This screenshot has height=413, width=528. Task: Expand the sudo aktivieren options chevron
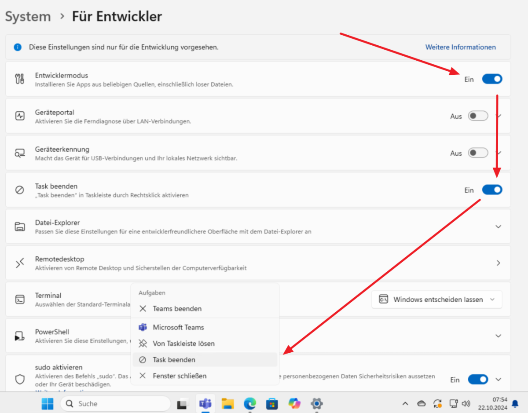pyautogui.click(x=498, y=379)
